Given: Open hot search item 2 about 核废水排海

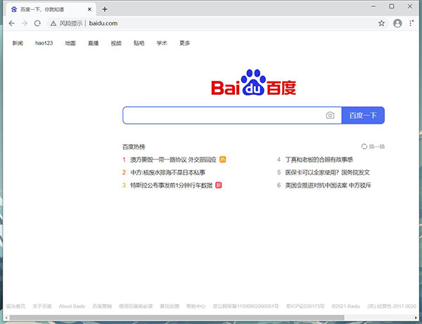Looking at the screenshot, I should coord(167,172).
